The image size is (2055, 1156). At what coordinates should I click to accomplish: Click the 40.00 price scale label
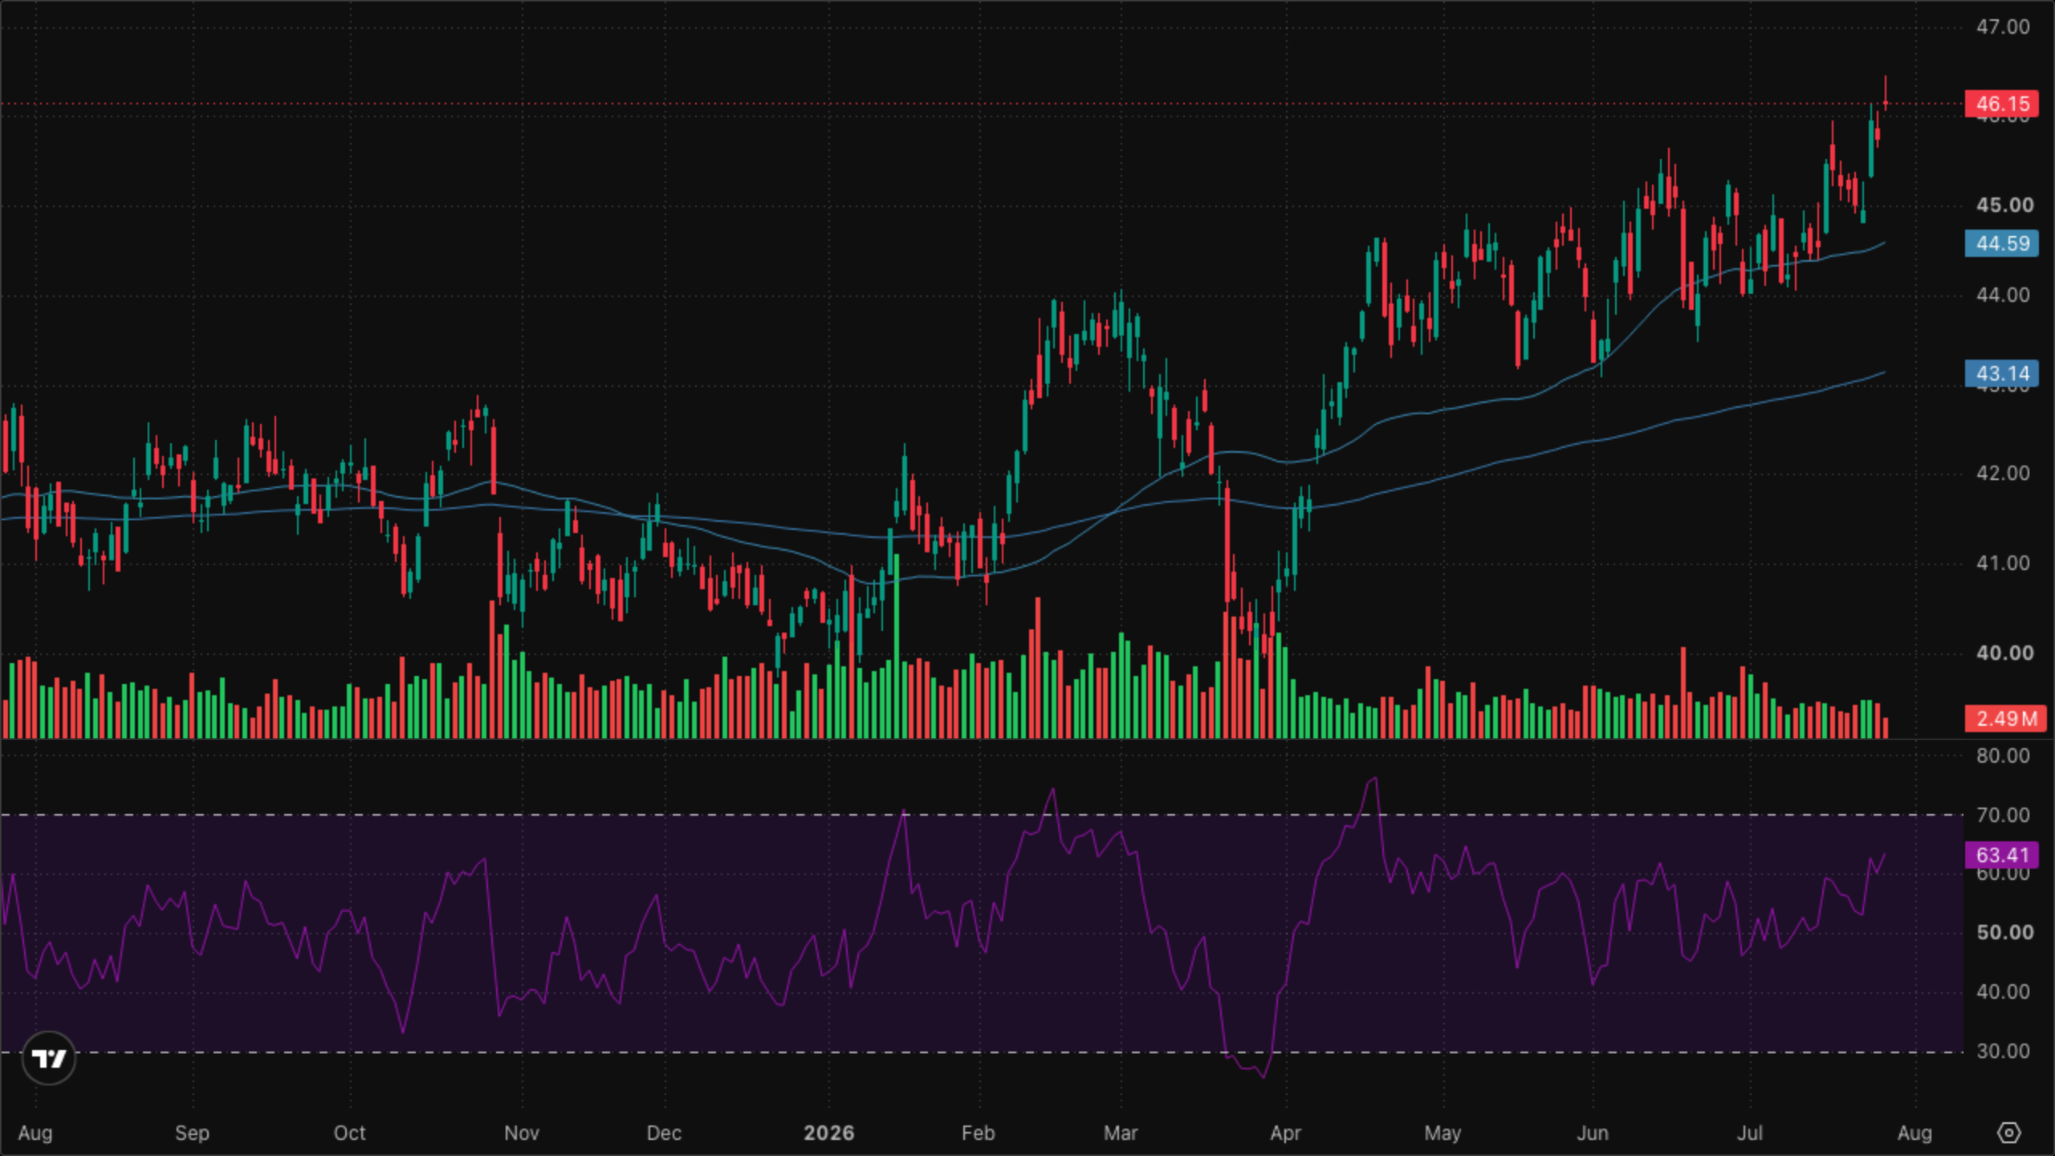coord(2004,653)
